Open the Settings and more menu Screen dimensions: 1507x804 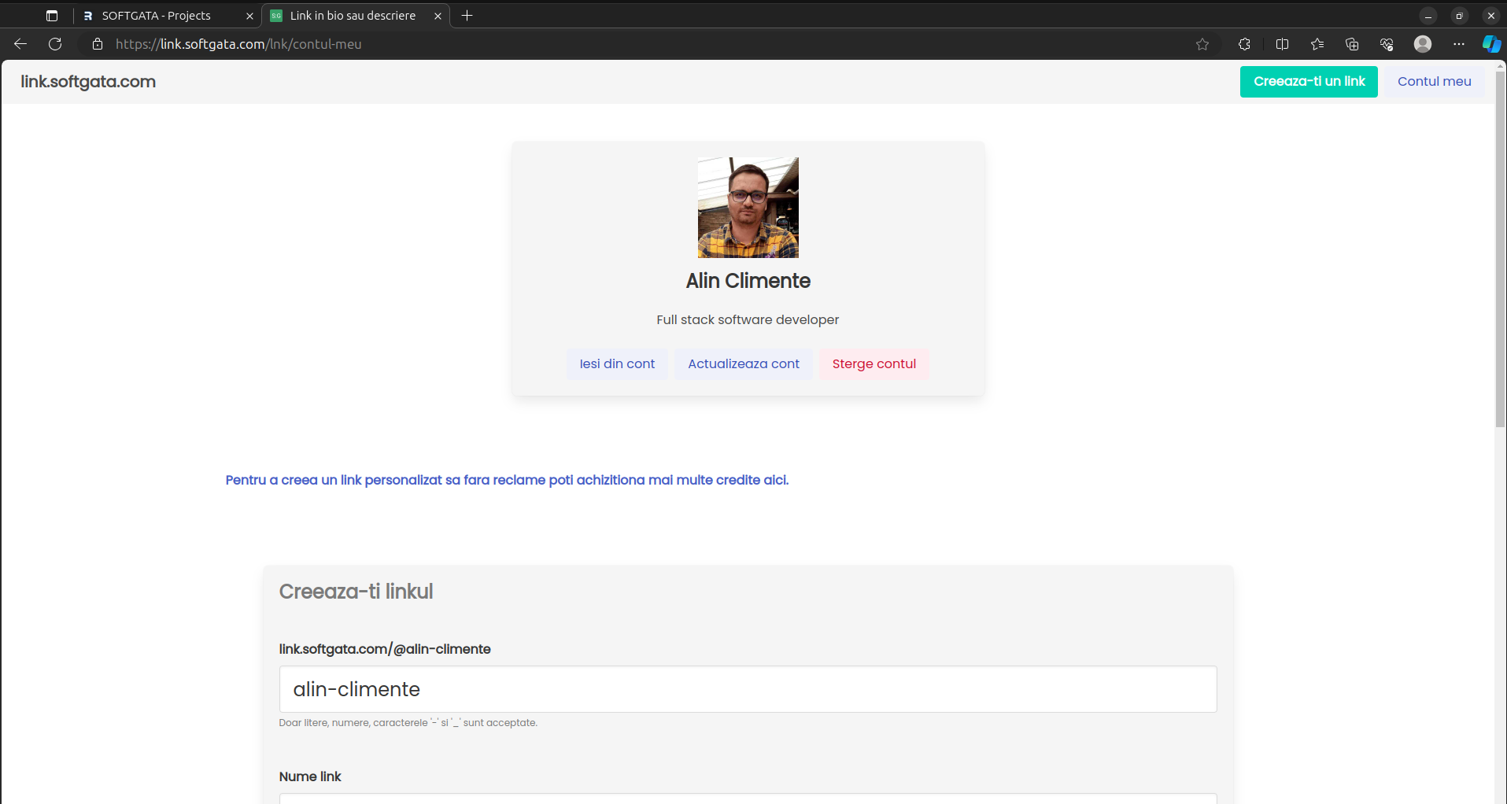[1458, 44]
